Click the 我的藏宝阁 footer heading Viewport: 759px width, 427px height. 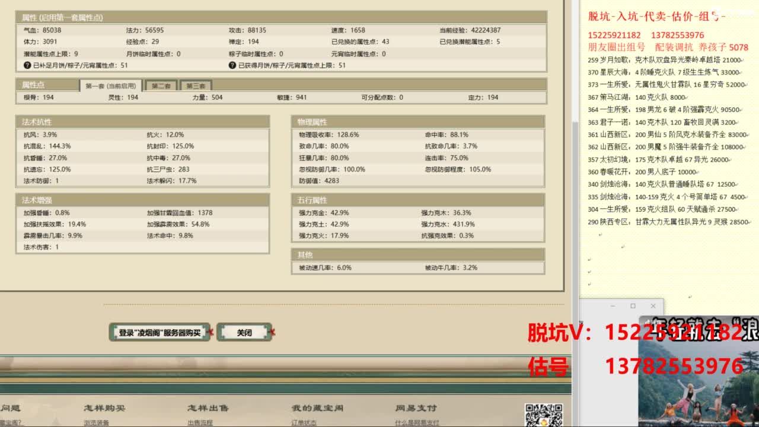pos(317,408)
